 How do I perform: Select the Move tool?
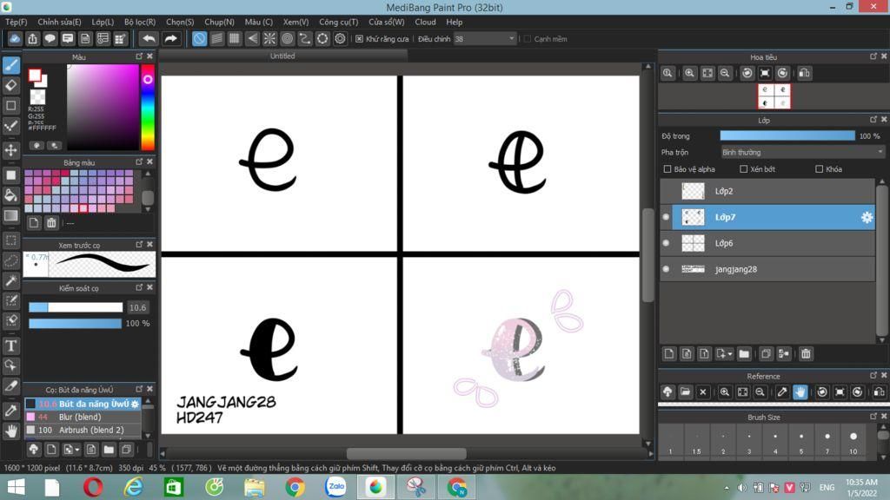[10, 150]
